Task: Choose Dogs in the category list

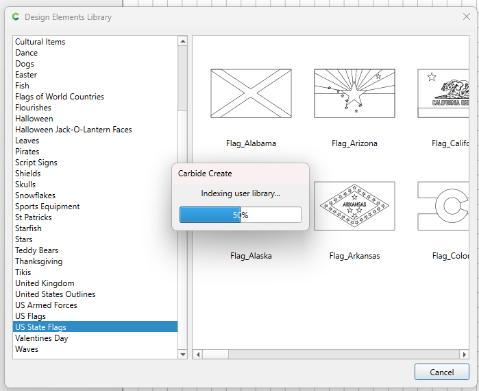Action: 95,64
